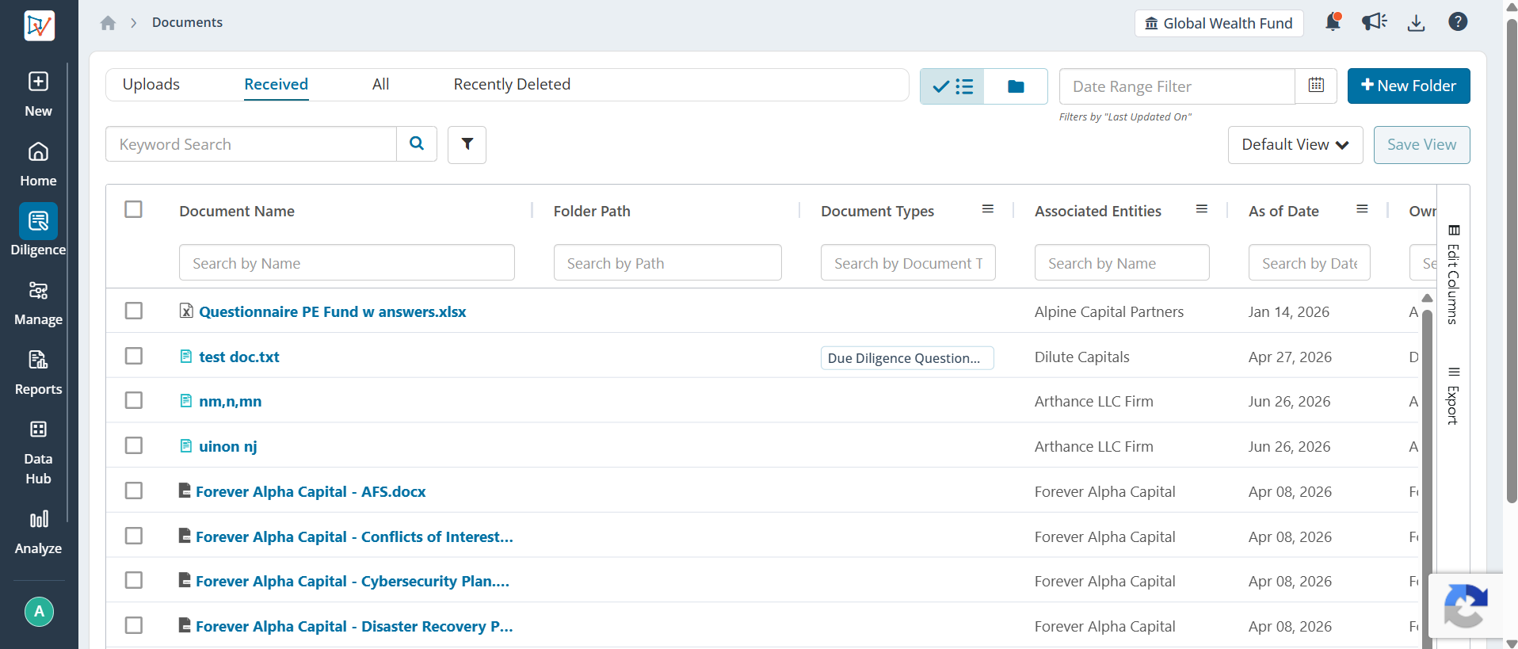Open the announcements megaphone icon
Screen dimensions: 1518x649
tap(1375, 22)
